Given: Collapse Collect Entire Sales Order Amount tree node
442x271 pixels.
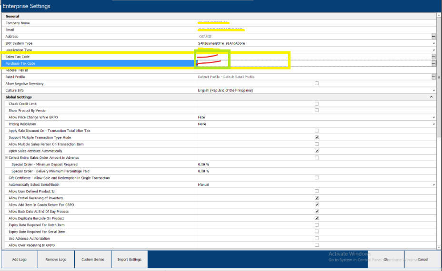Looking at the screenshot, I should [x=7, y=157].
